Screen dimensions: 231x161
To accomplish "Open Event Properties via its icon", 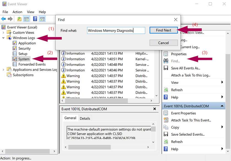I will [x=166, y=113].
